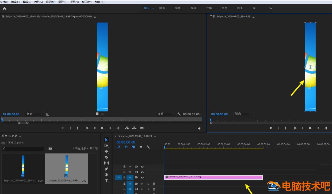The image size is (332, 194).
Task: Toggle insert sequences as nests icon
Action: [x=119, y=147]
